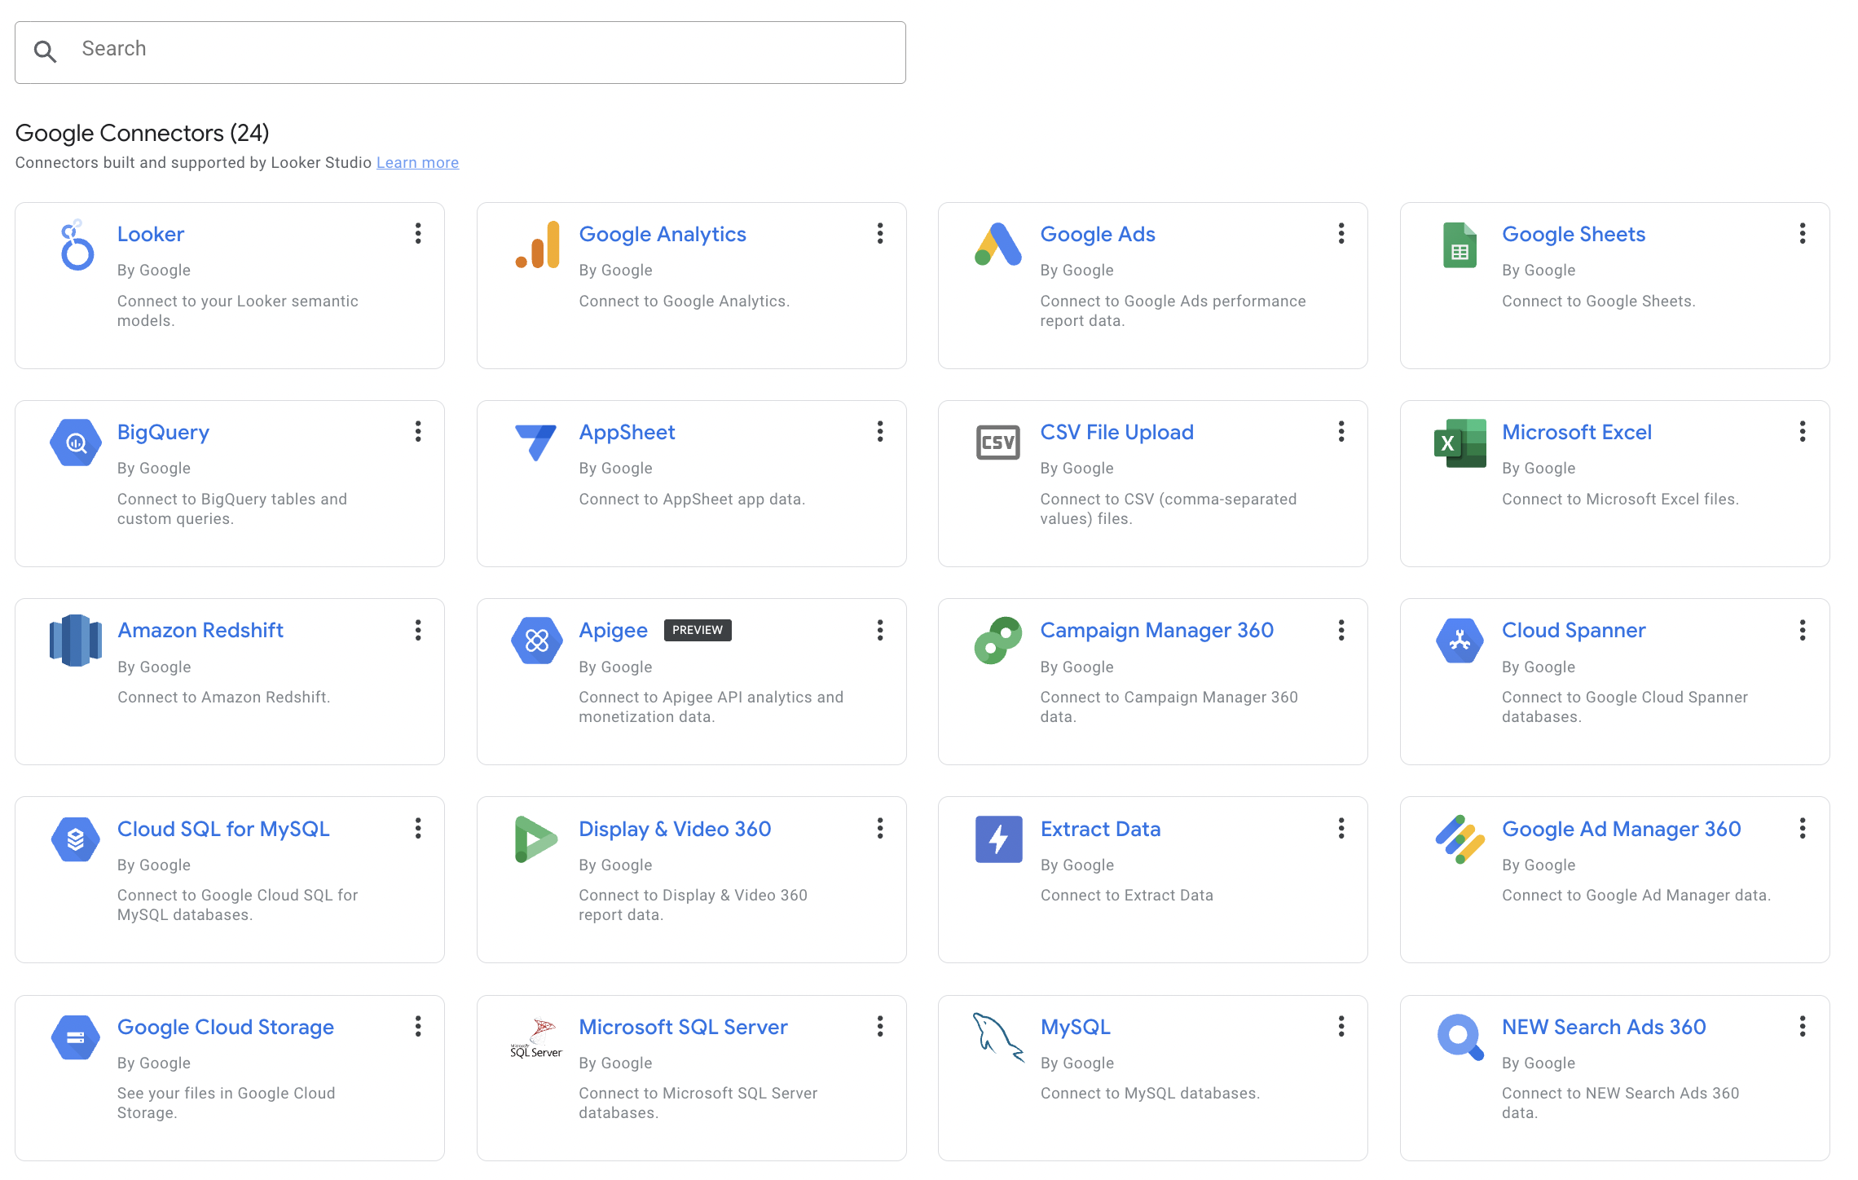Screen dimensions: 1858x1180
Task: Expand options menu for Google Cloud Storage
Action: 418,1027
